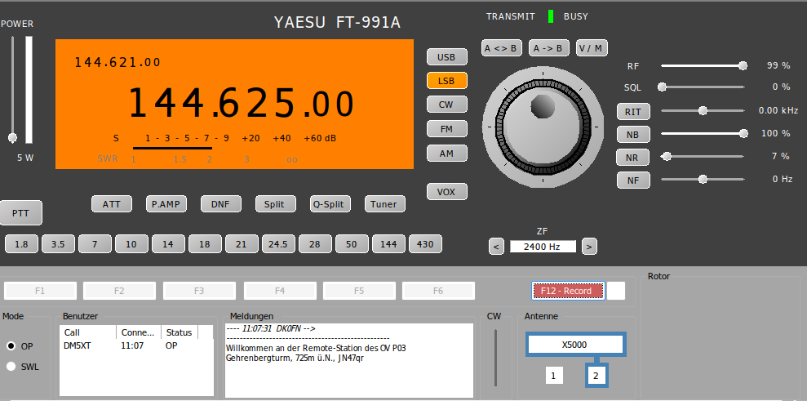807x401 pixels.
Task: Toggle P.AMP preamplifier
Action: [x=166, y=204]
